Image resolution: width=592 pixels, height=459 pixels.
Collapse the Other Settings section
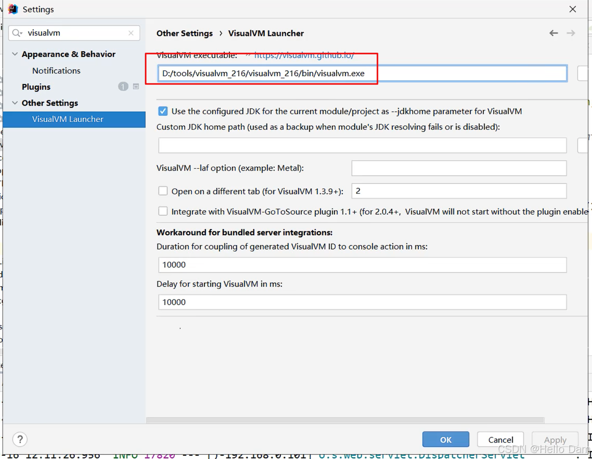(15, 103)
